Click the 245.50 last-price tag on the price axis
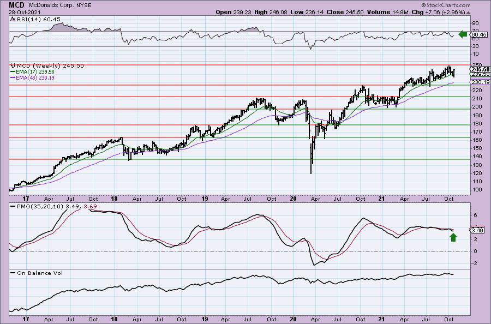Screen dimensions: 491x324 click(480, 69)
